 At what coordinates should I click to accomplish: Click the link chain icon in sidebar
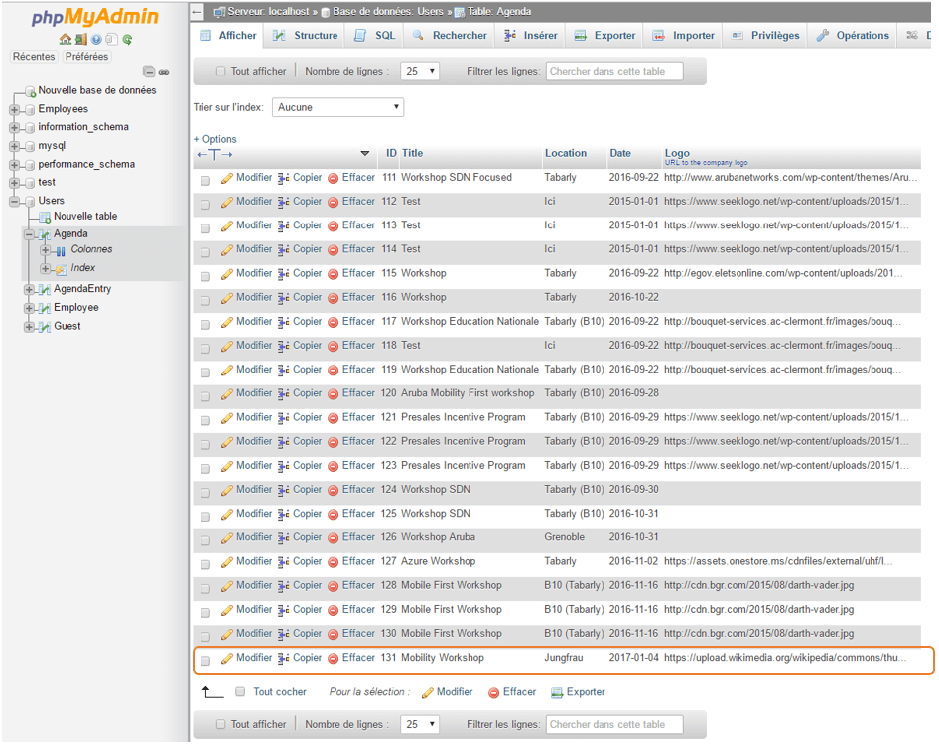164,72
